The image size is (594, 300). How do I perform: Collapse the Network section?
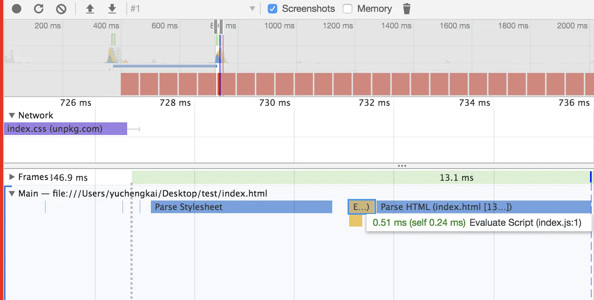tap(12, 115)
